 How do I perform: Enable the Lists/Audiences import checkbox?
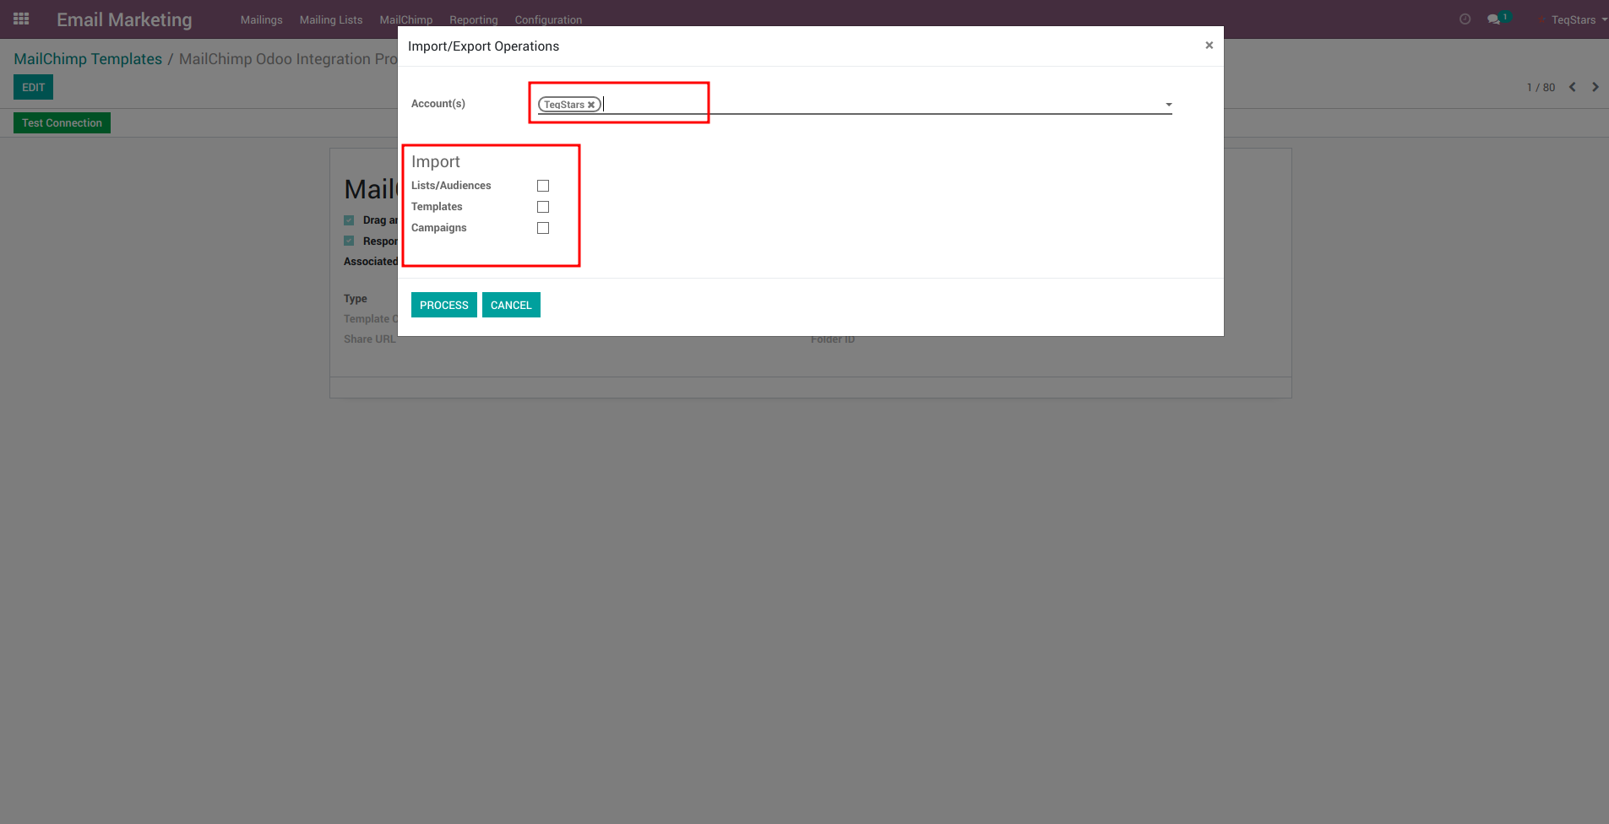click(x=543, y=186)
